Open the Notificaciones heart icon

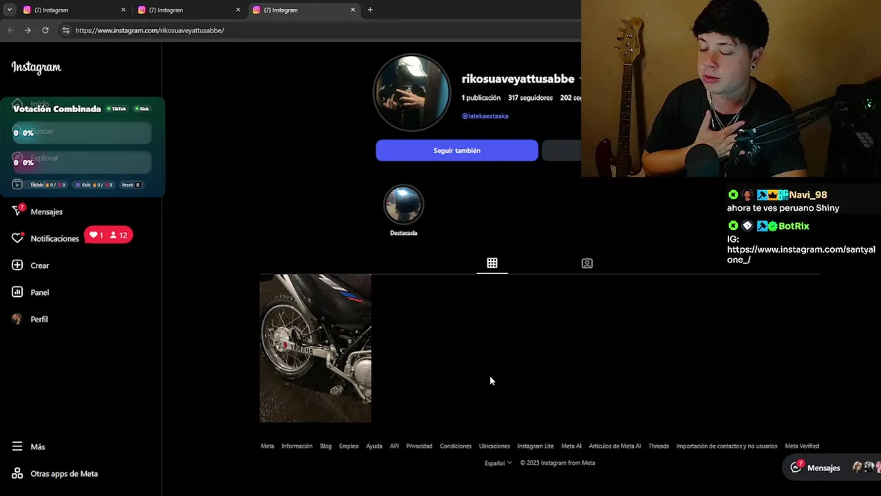17,238
